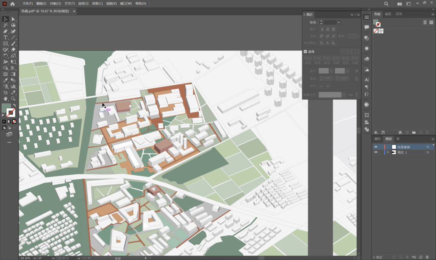436x260 pixels.
Task: Open the Comments panel icon
Action: (367, 27)
